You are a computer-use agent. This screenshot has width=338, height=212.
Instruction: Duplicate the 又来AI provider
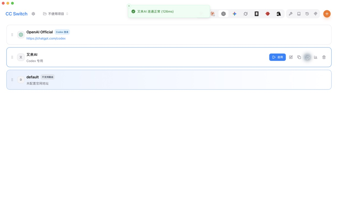(299, 57)
